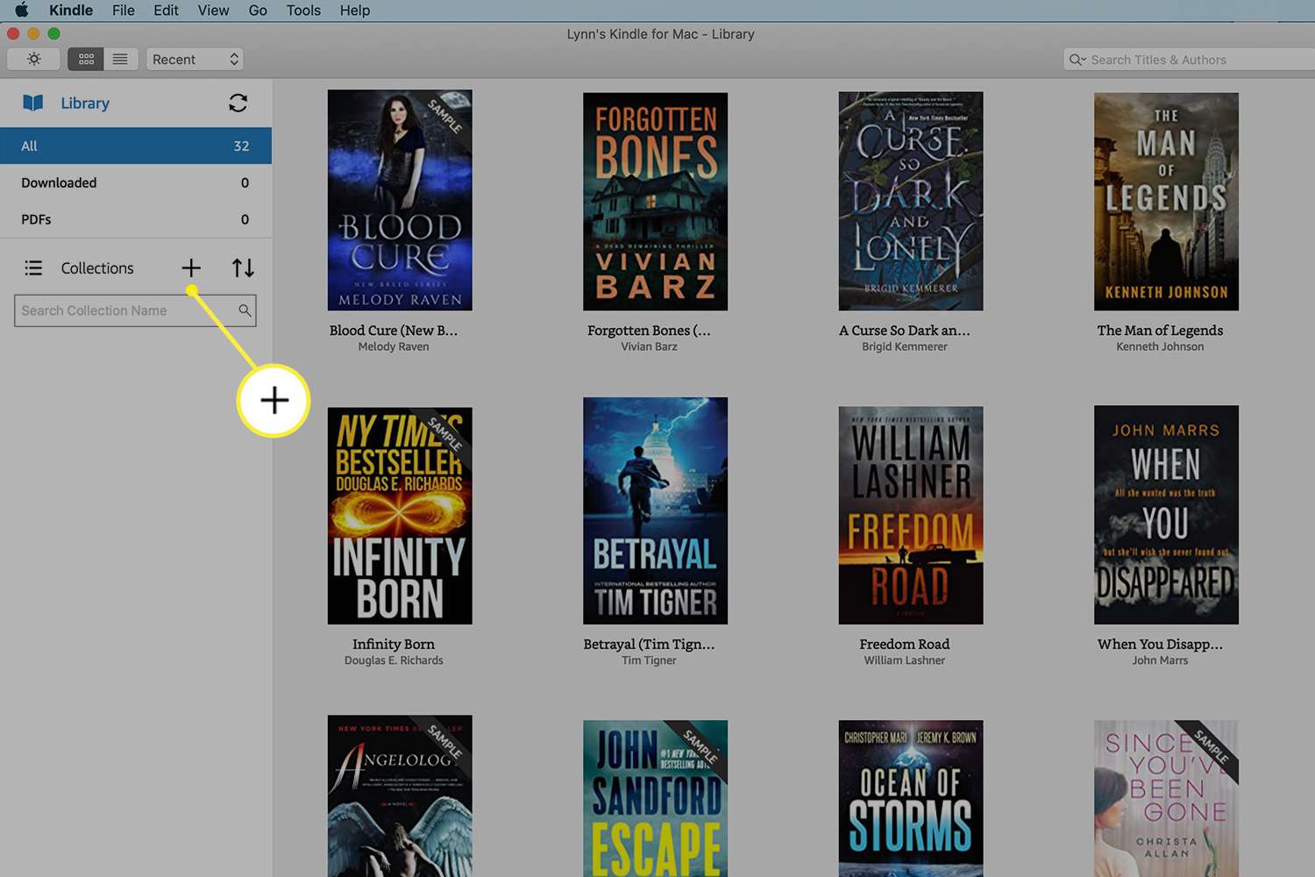
Task: Click the 'Forgotten Bones (...' title text
Action: 649,331
